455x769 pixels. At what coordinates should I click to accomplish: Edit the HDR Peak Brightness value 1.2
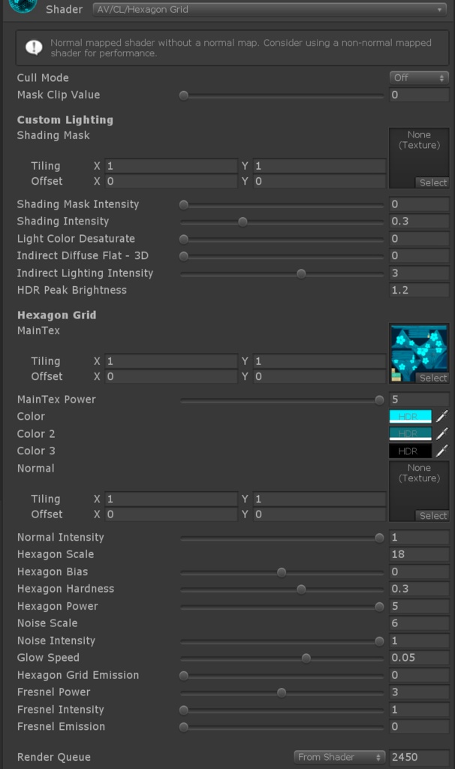click(418, 290)
